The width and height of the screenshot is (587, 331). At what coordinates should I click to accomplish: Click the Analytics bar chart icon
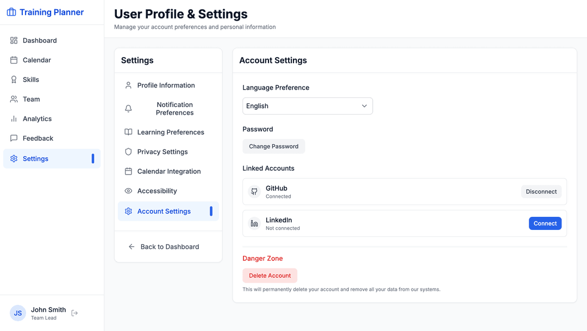coord(14,118)
